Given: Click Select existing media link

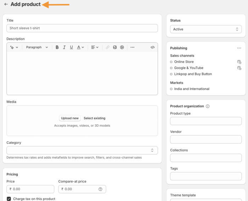Looking at the screenshot, I should coord(94,118).
